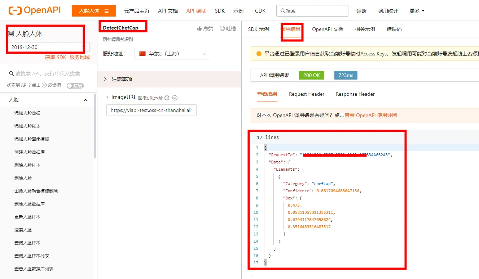
Task: Open 示例 in top navigation
Action: pyautogui.click(x=238, y=11)
